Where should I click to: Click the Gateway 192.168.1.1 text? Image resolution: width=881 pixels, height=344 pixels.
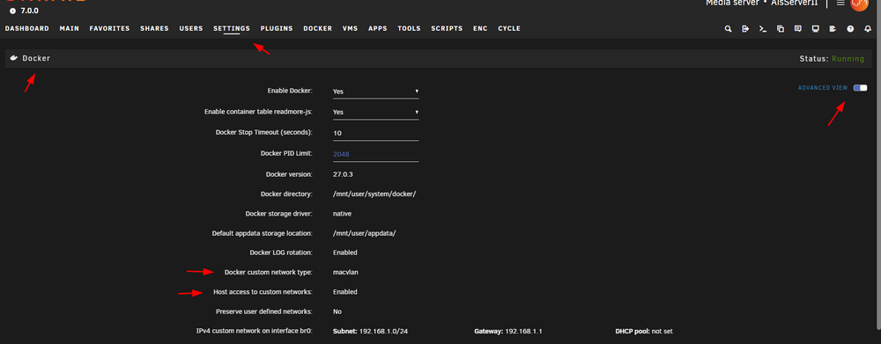click(x=508, y=332)
